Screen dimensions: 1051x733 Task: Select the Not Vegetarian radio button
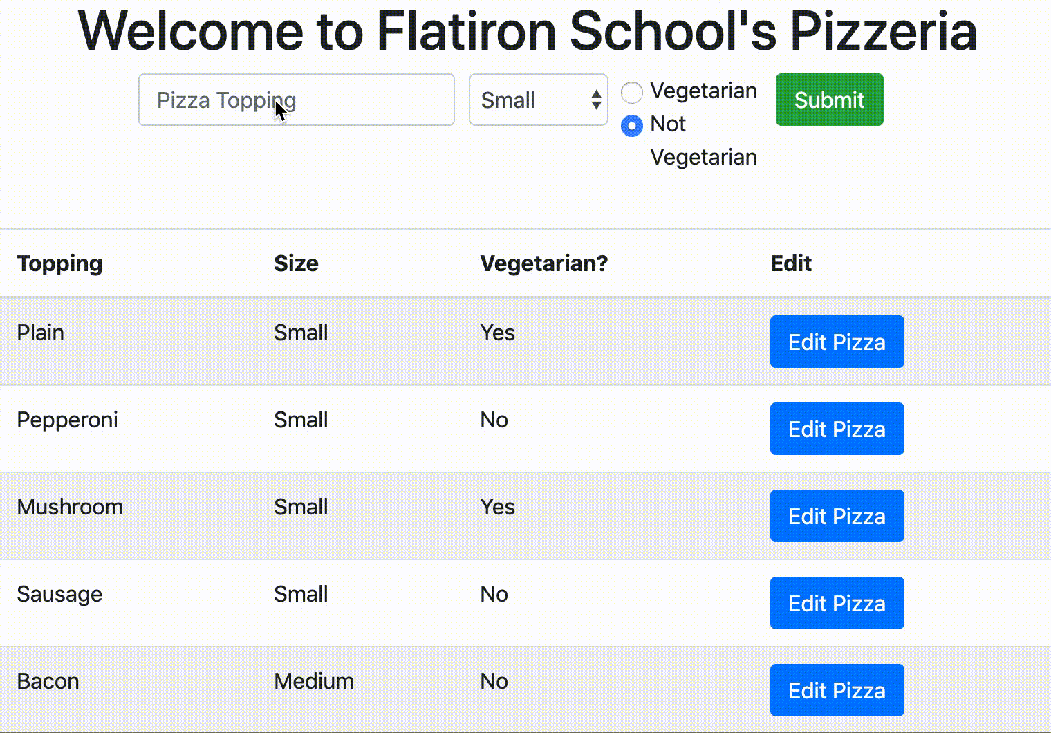tap(631, 126)
